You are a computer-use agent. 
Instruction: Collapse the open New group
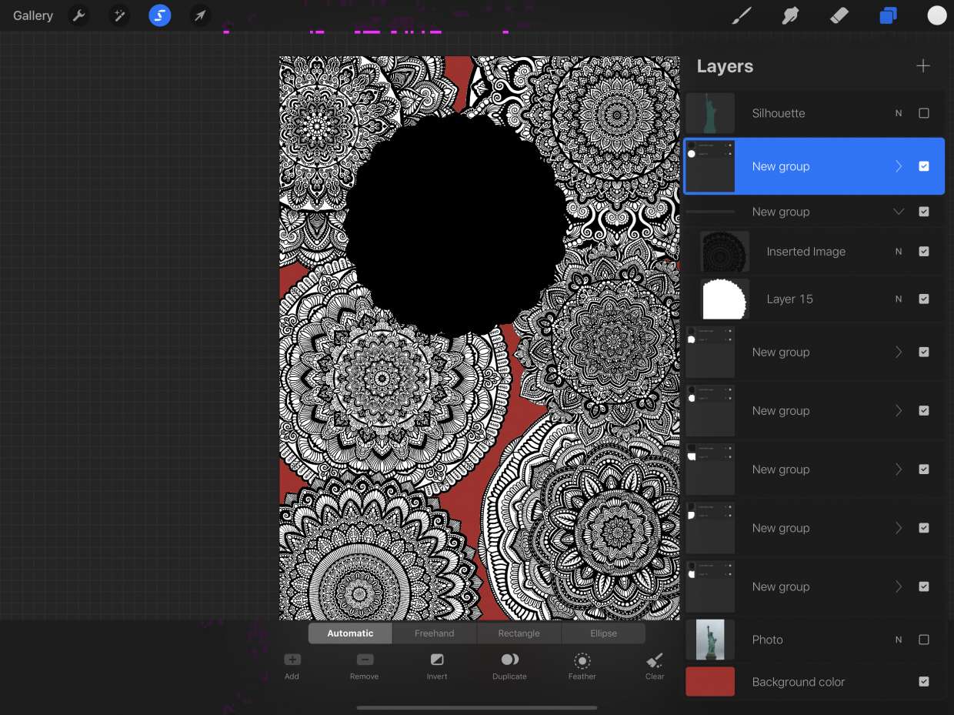[898, 212]
